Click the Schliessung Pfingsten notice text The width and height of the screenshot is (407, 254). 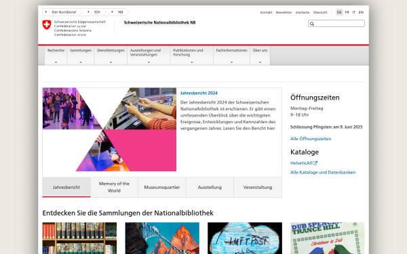[326, 127]
